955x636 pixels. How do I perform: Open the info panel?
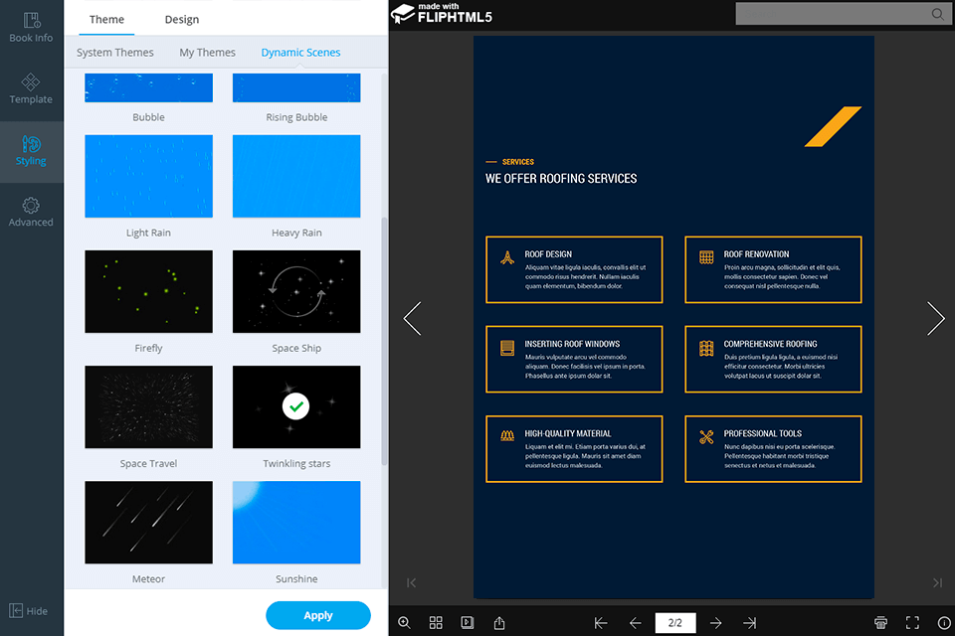[x=944, y=622]
